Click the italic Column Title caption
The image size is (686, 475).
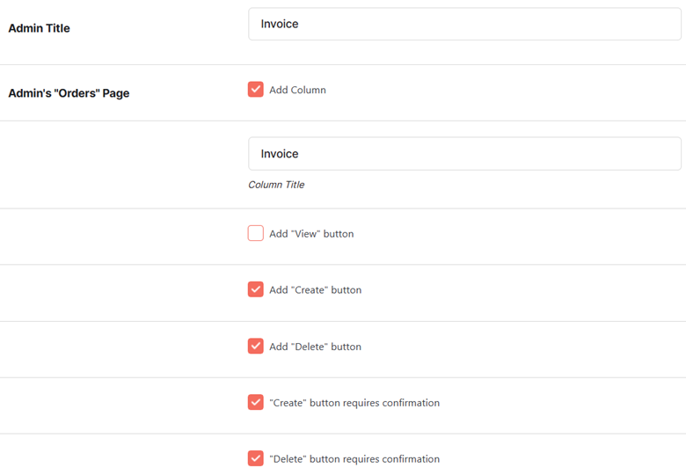(x=276, y=185)
